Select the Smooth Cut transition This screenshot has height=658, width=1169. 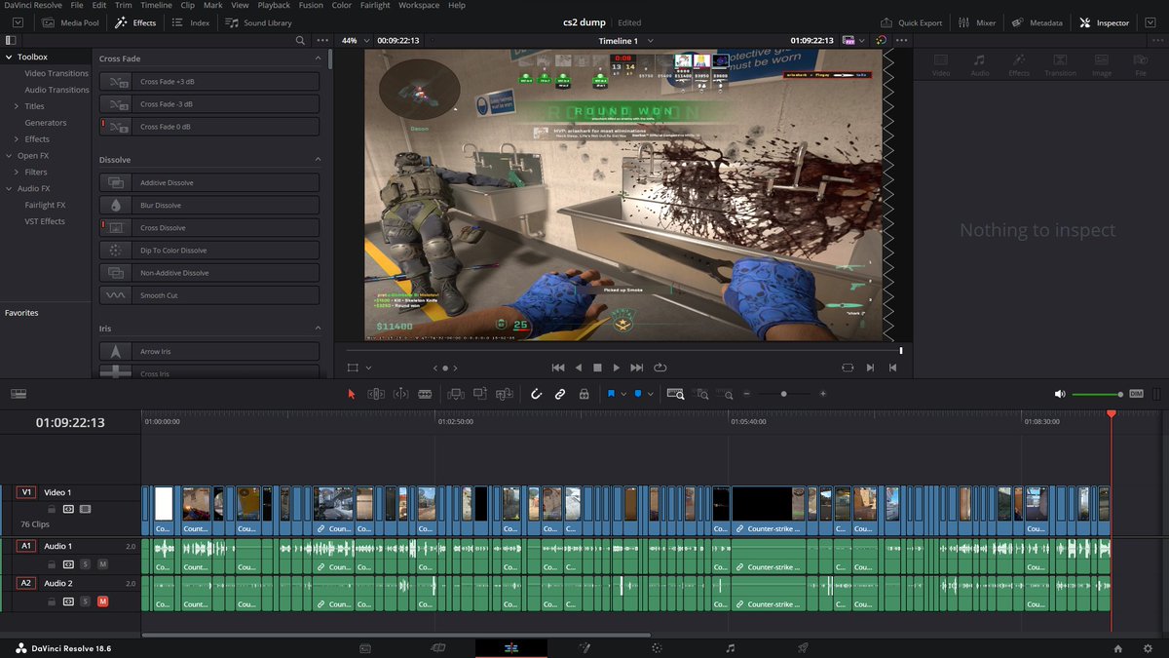click(x=208, y=294)
